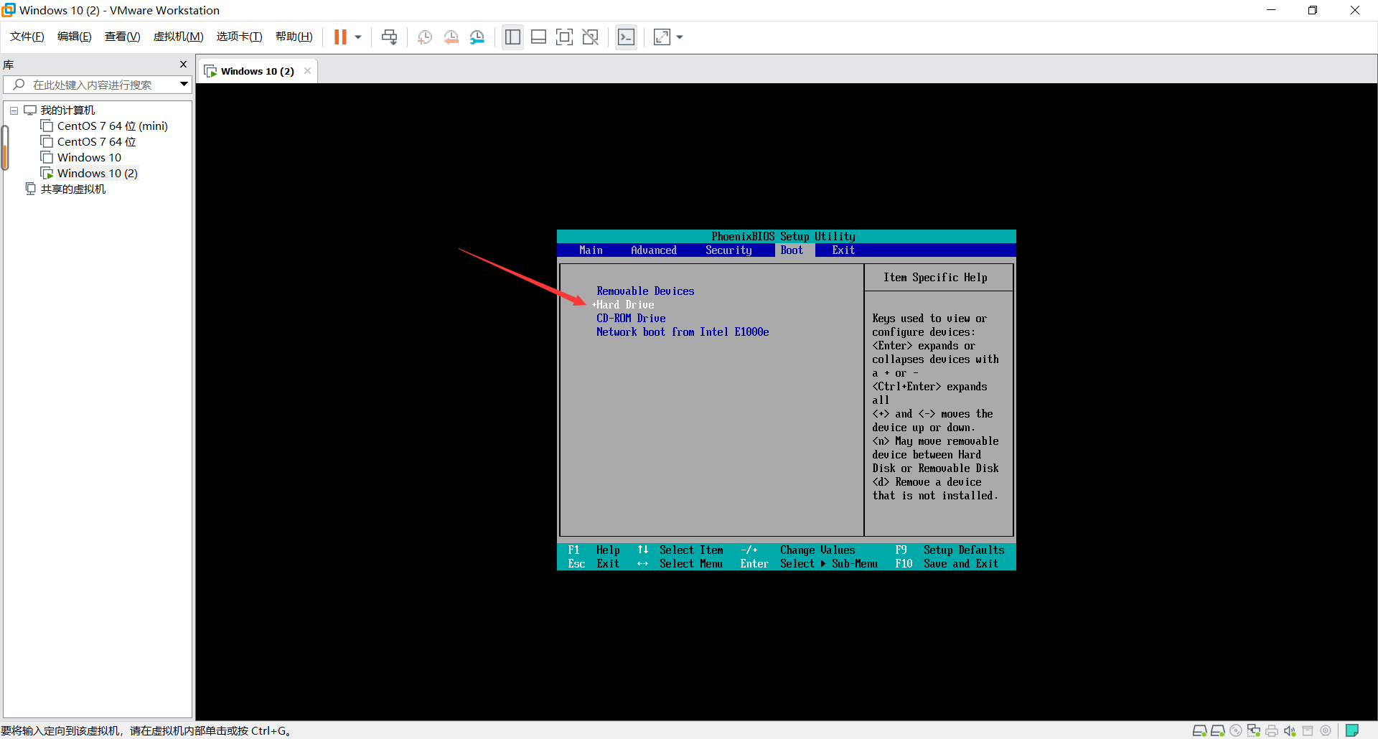Click Removable Devices boot entry
Image resolution: width=1378 pixels, height=739 pixels.
click(x=645, y=291)
